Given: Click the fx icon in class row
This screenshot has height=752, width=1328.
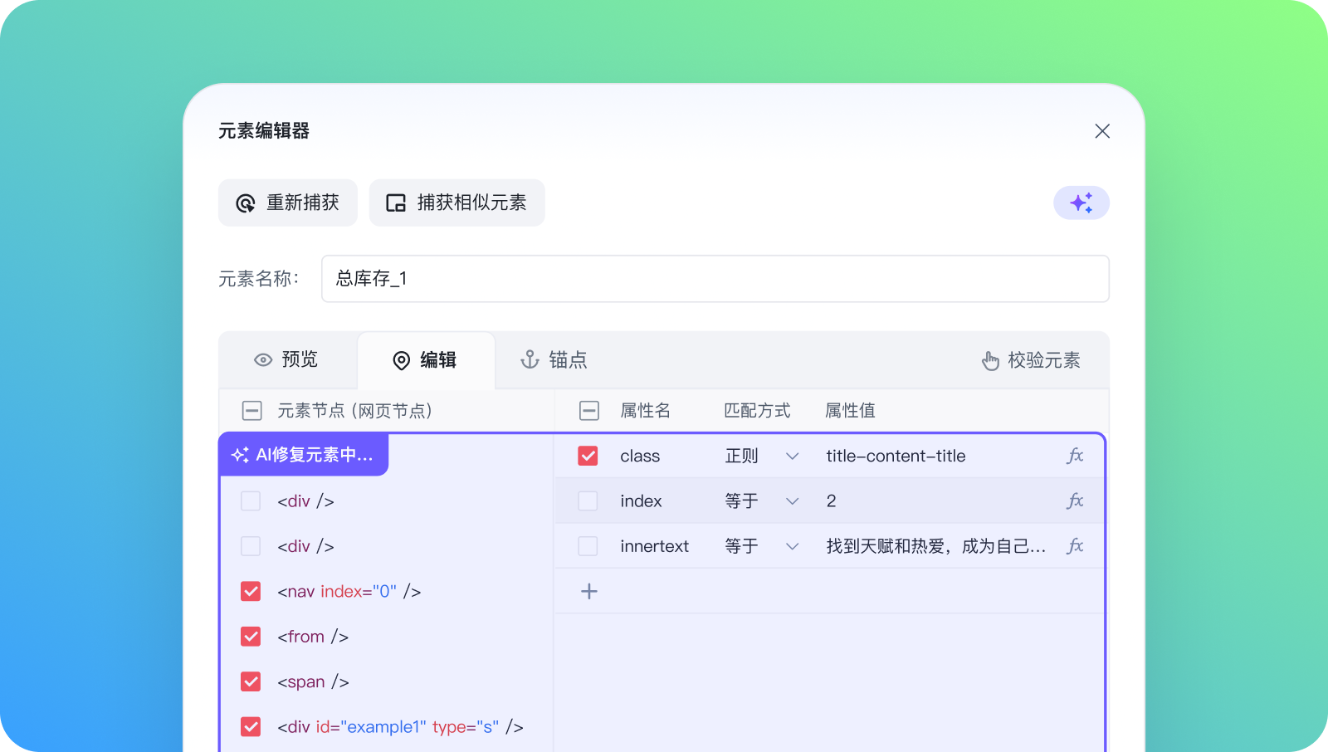Looking at the screenshot, I should pyautogui.click(x=1075, y=456).
